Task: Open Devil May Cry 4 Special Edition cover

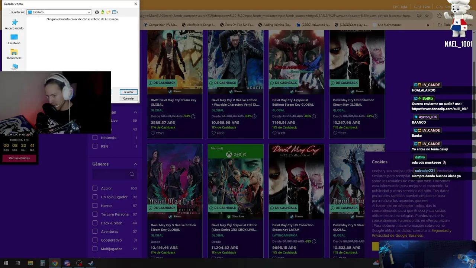Action: point(296,61)
